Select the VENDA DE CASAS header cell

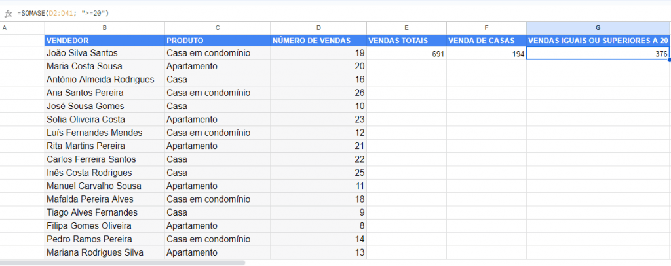(x=486, y=41)
